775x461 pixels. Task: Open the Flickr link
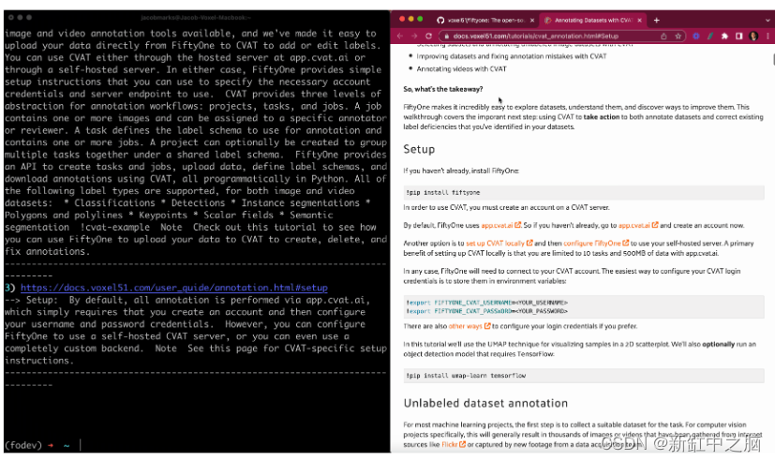coord(454,445)
